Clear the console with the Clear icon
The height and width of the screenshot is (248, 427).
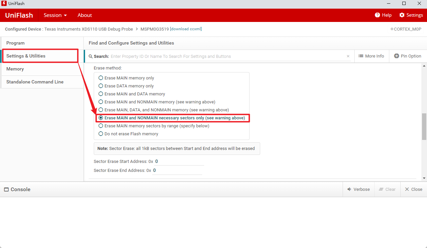click(x=381, y=189)
